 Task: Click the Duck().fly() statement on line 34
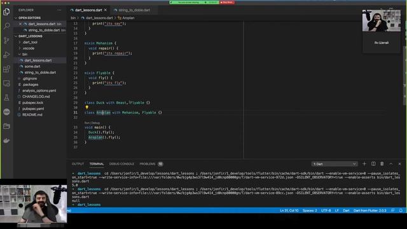pos(101,132)
